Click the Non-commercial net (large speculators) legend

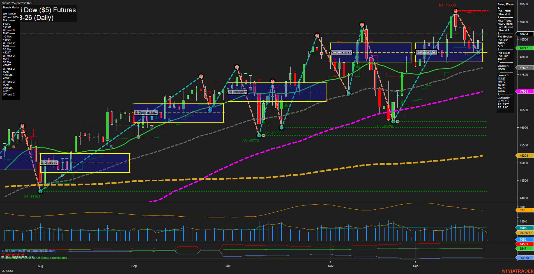click(29, 251)
